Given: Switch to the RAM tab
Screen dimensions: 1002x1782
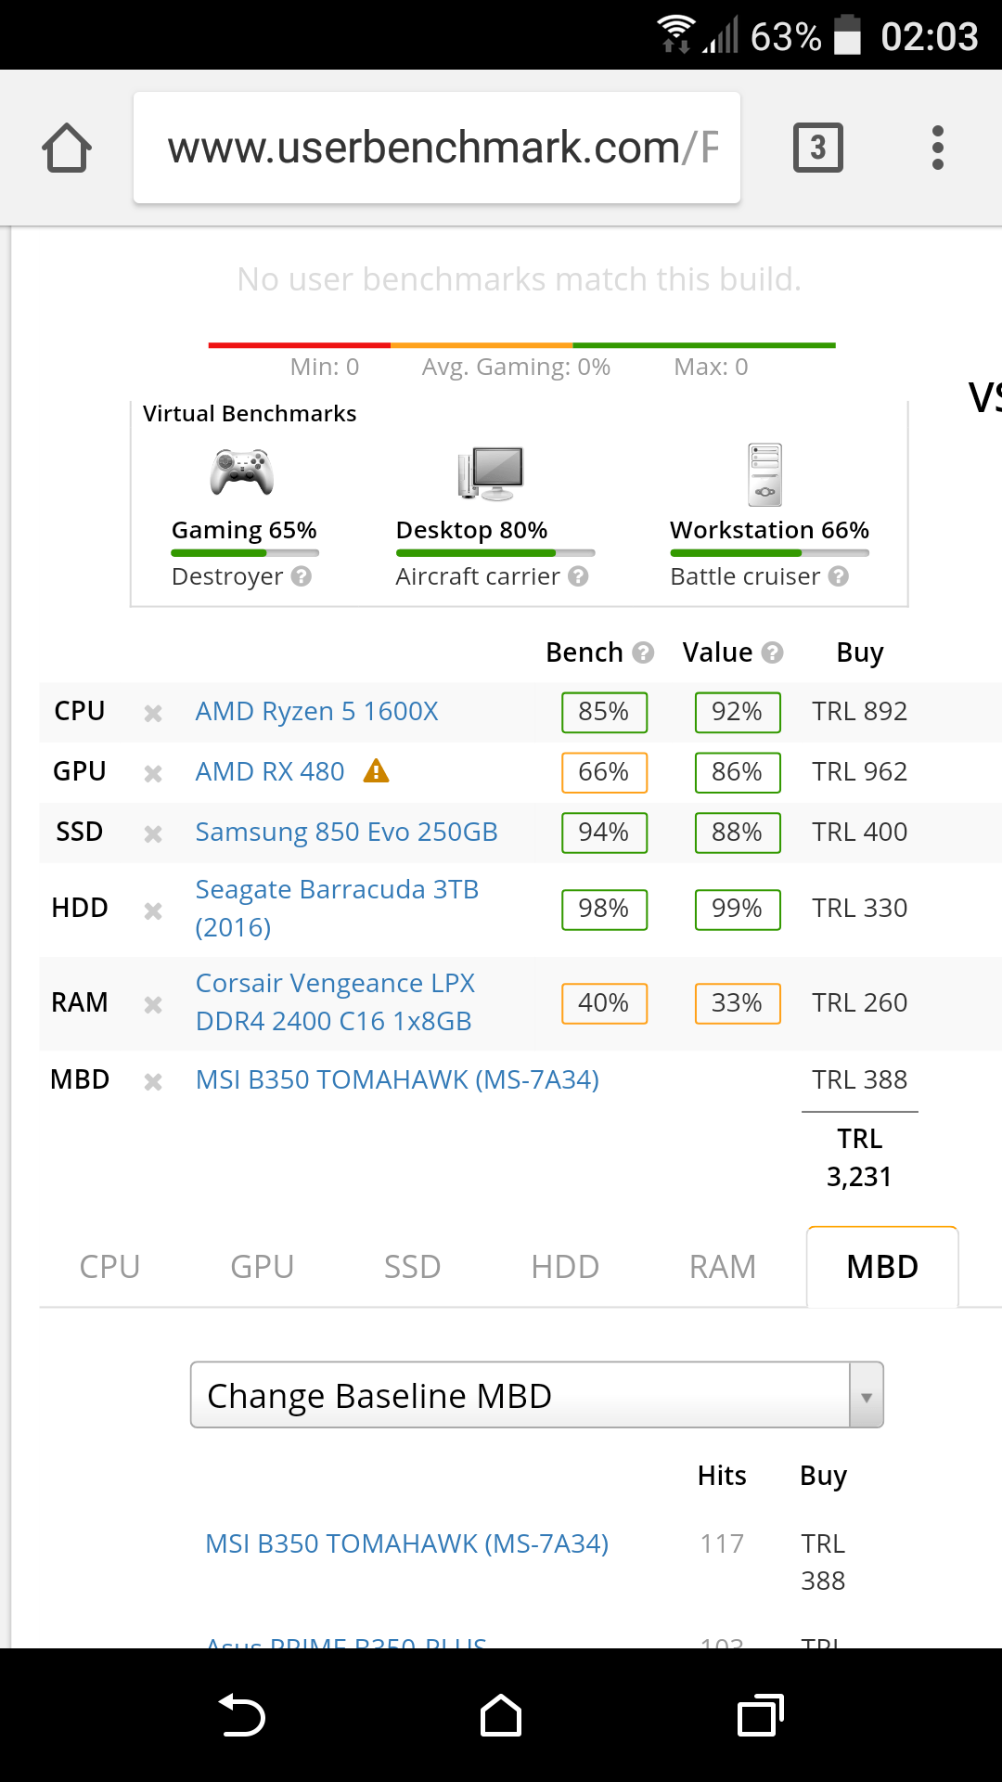Looking at the screenshot, I should 722,1267.
